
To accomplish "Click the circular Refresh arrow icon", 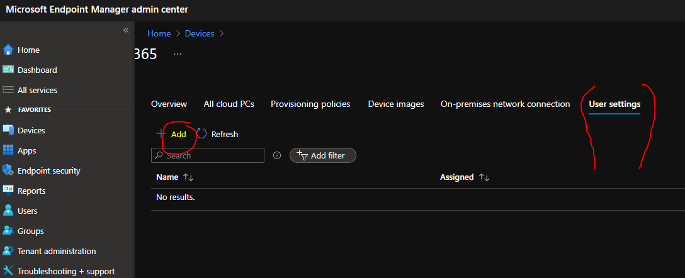I will pyautogui.click(x=201, y=133).
